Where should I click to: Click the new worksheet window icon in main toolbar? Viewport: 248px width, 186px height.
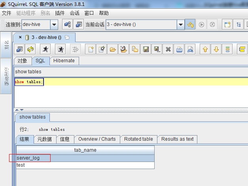click(x=227, y=24)
